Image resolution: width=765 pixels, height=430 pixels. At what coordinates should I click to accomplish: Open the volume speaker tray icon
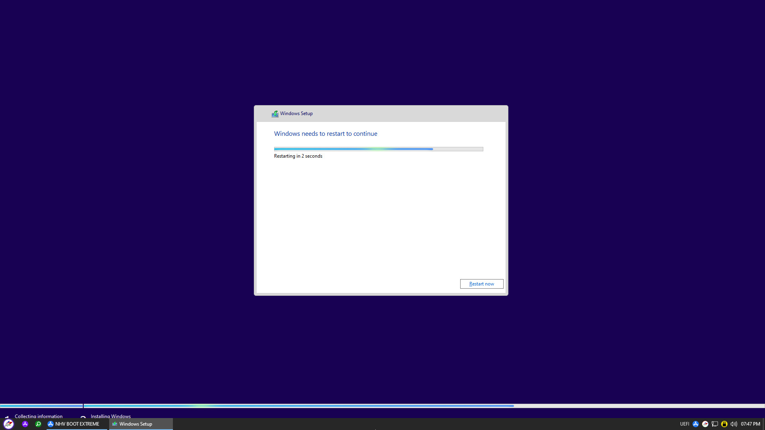point(734,424)
